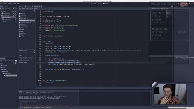The width and height of the screenshot is (194, 109).
Task: Switch to 3D workspace
Action: [x=95, y=4]
